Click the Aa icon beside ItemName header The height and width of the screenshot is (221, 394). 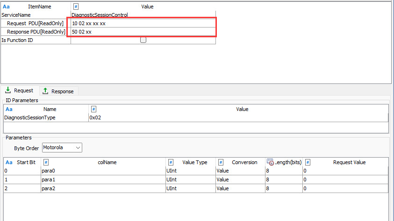7,7
